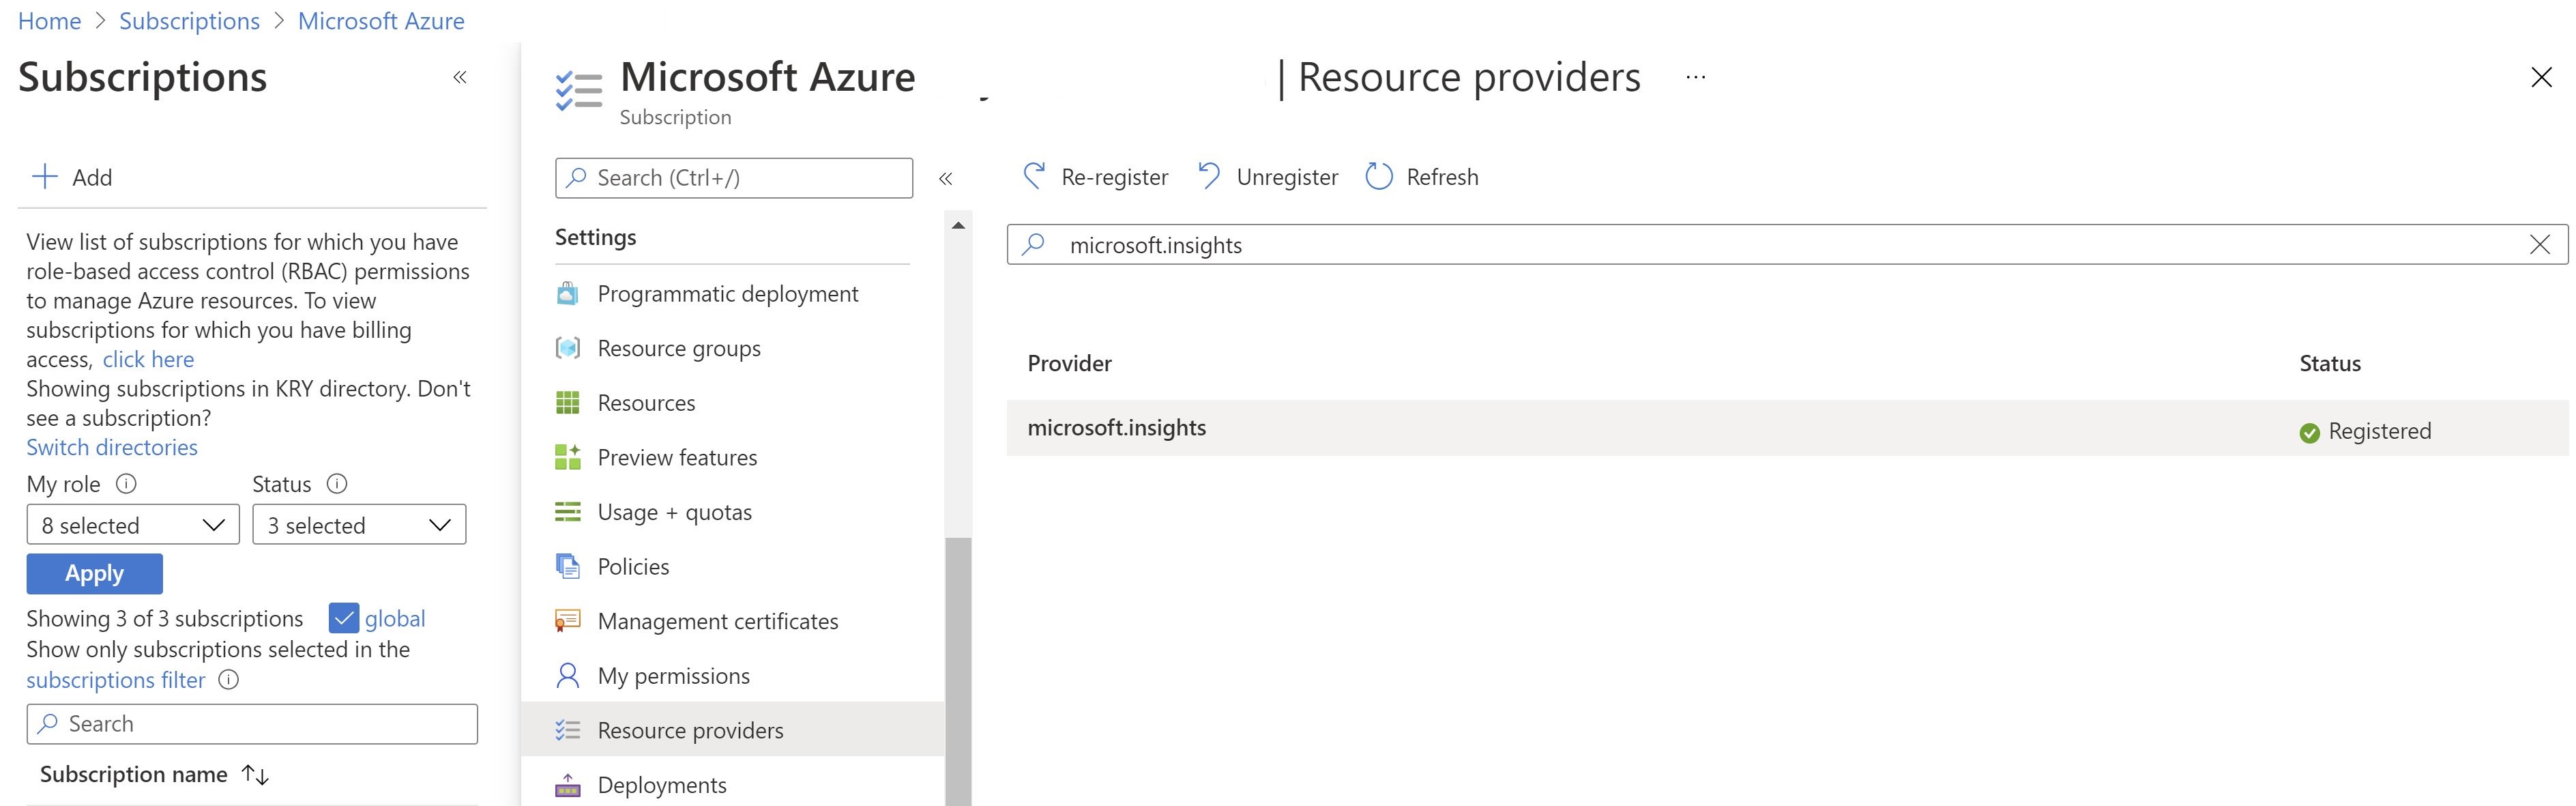Open Management certificates

click(718, 620)
